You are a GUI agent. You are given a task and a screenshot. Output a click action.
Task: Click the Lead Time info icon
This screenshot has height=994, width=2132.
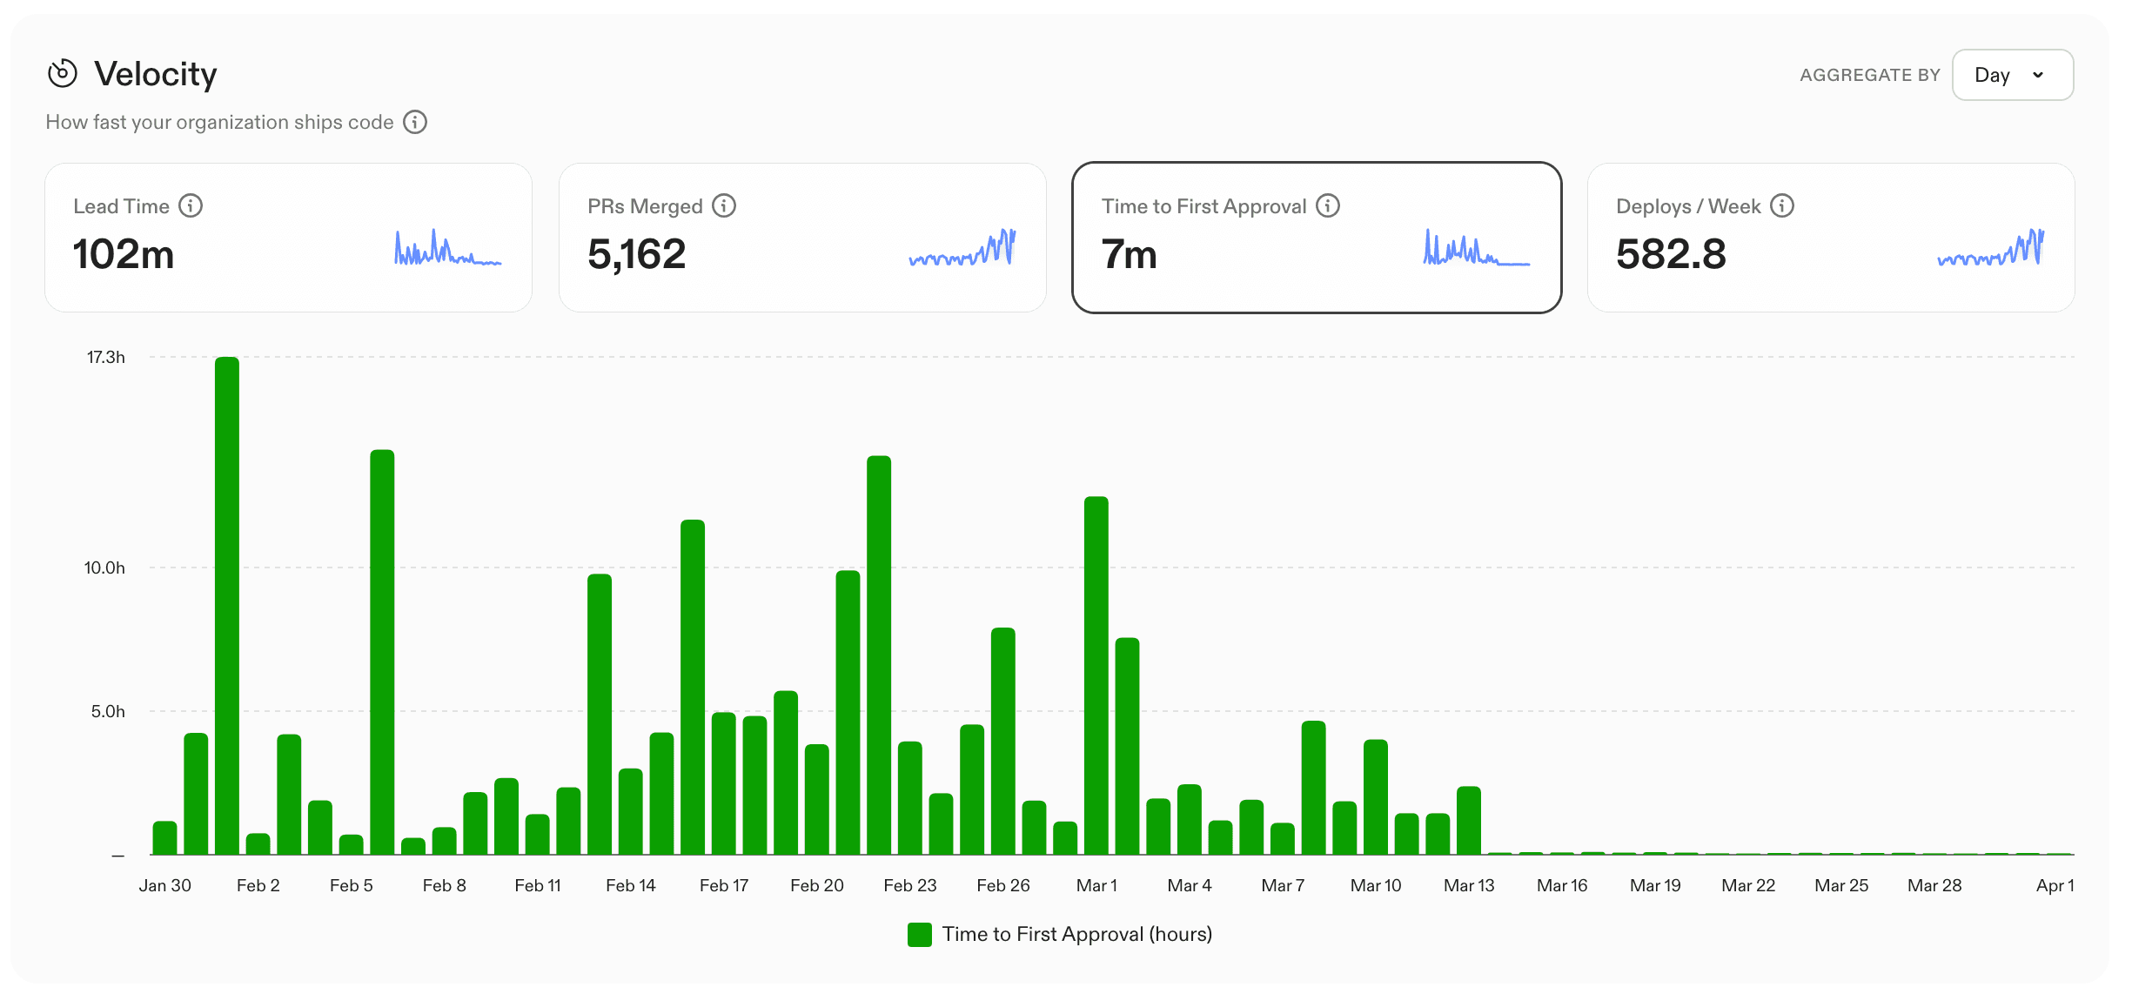192,205
